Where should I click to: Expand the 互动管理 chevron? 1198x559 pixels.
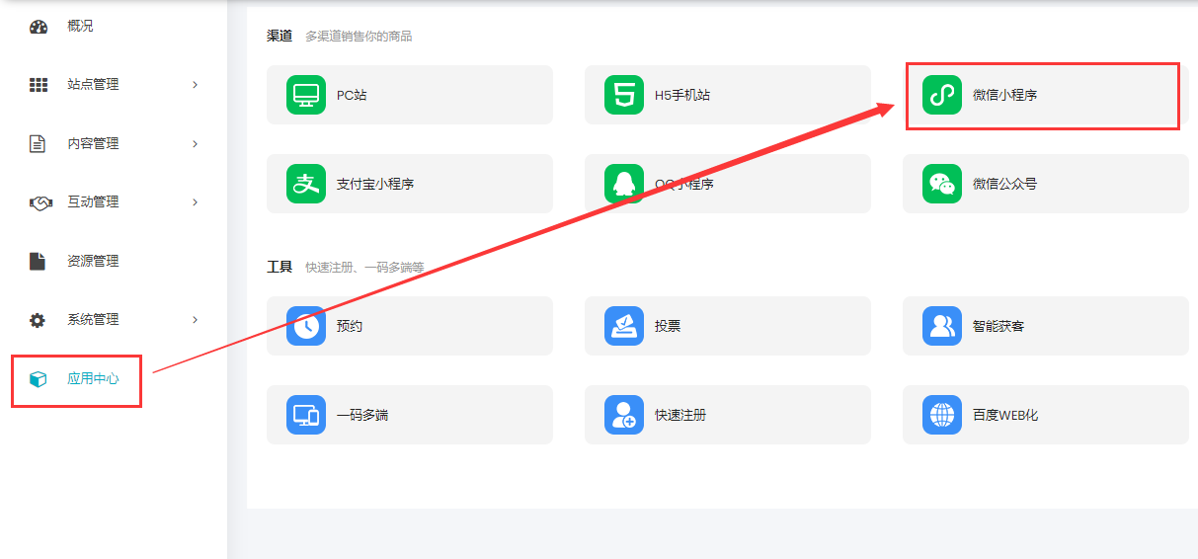coord(196,202)
